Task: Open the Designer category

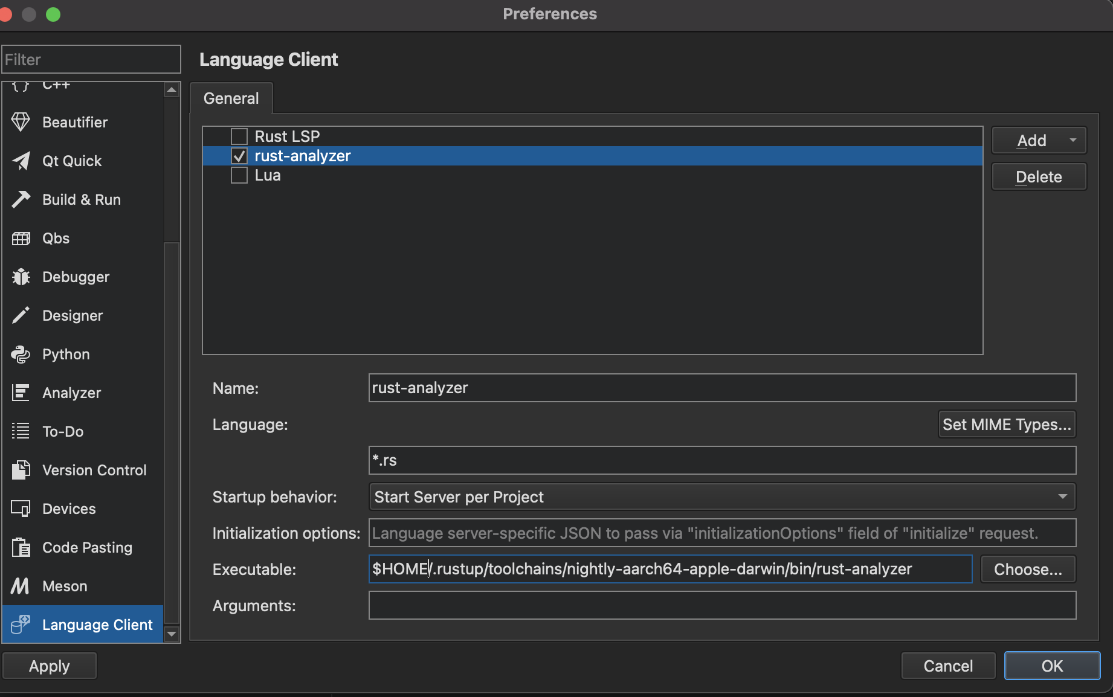Action: 73,315
